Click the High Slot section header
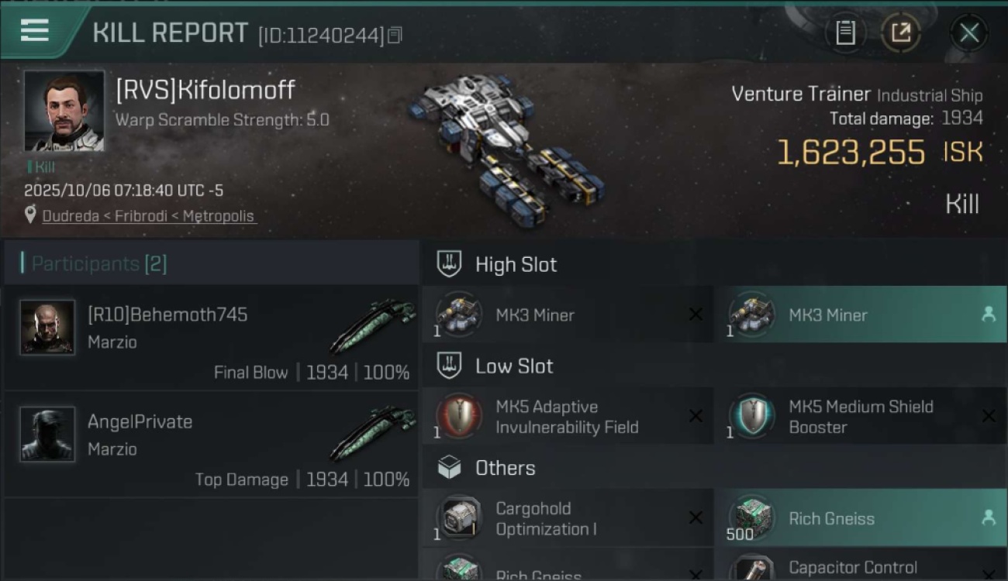The image size is (1008, 581). tap(516, 265)
